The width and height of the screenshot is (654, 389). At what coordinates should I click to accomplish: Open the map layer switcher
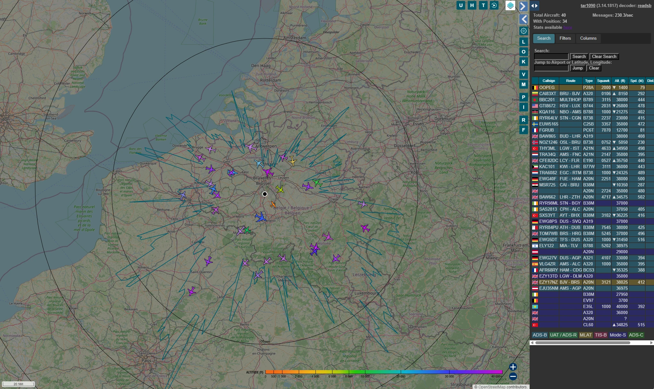pyautogui.click(x=510, y=5)
